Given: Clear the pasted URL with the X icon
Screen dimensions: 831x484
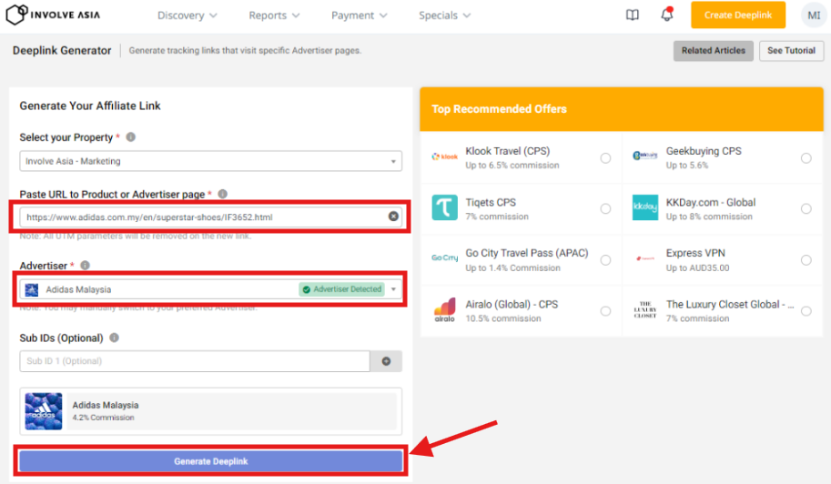Looking at the screenshot, I should [x=393, y=217].
